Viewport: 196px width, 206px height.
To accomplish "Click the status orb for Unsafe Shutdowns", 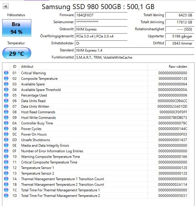I will 6,140.
